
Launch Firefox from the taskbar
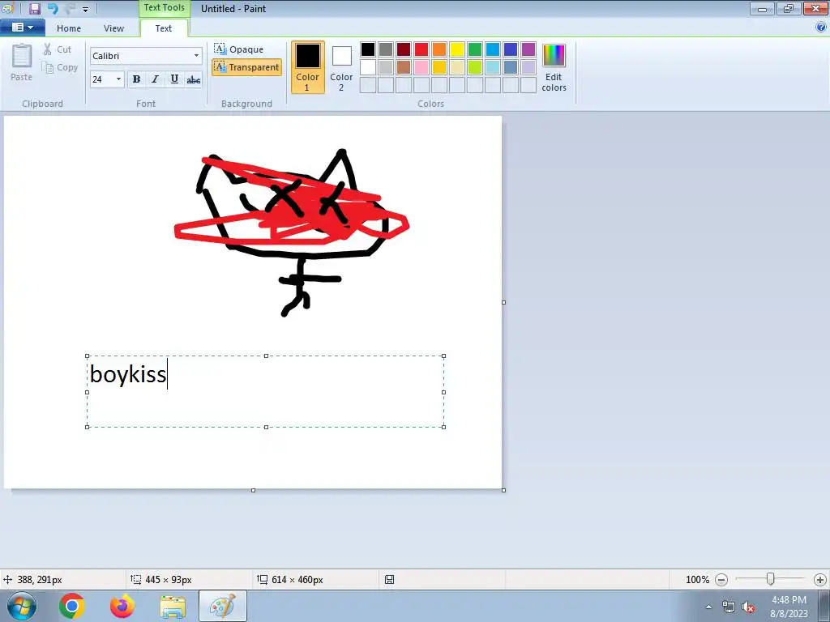pyautogui.click(x=122, y=606)
